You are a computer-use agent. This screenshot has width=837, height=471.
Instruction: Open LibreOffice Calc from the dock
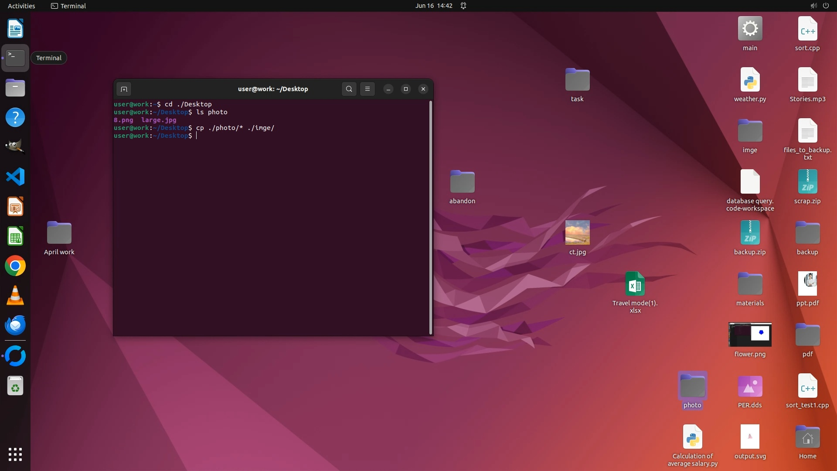[15, 236]
